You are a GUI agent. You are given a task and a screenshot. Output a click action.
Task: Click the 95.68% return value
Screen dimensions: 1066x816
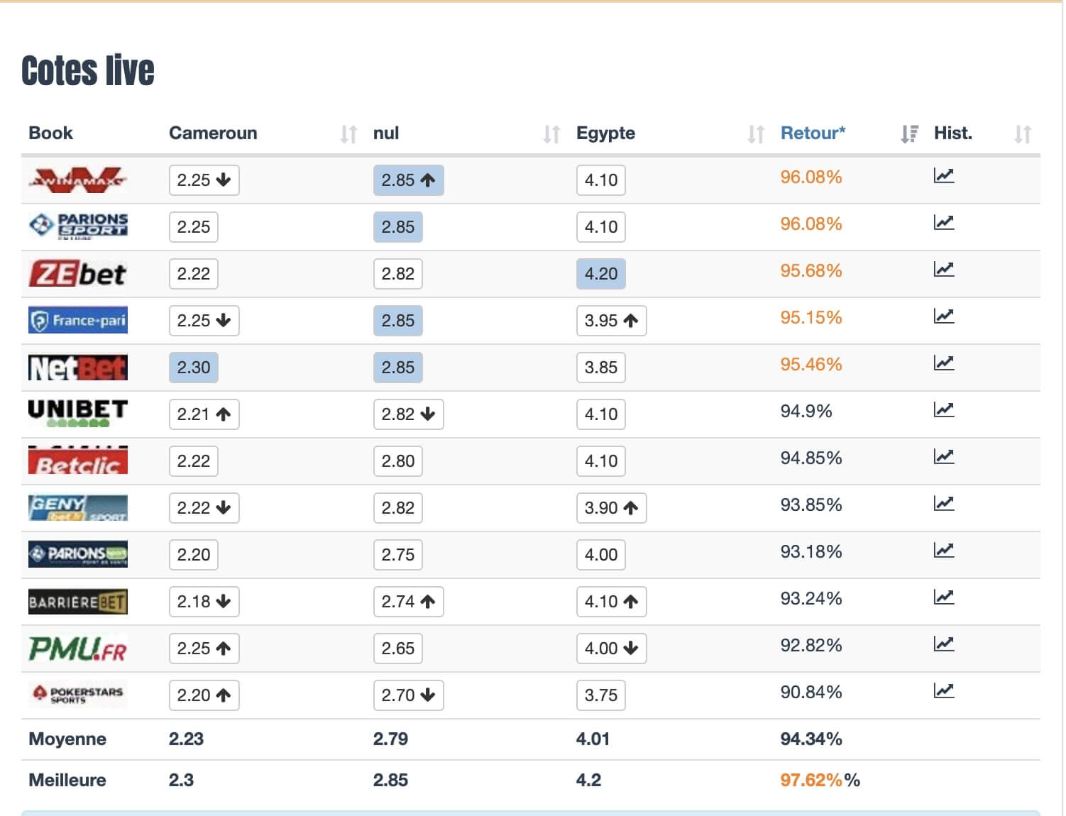(811, 270)
